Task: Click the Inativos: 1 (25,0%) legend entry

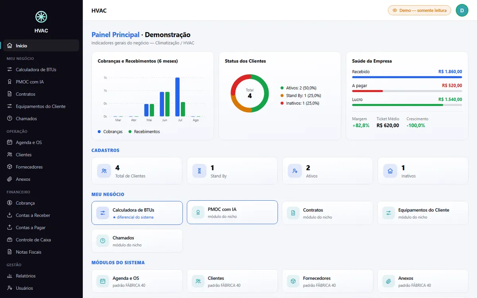Action: 300,103
